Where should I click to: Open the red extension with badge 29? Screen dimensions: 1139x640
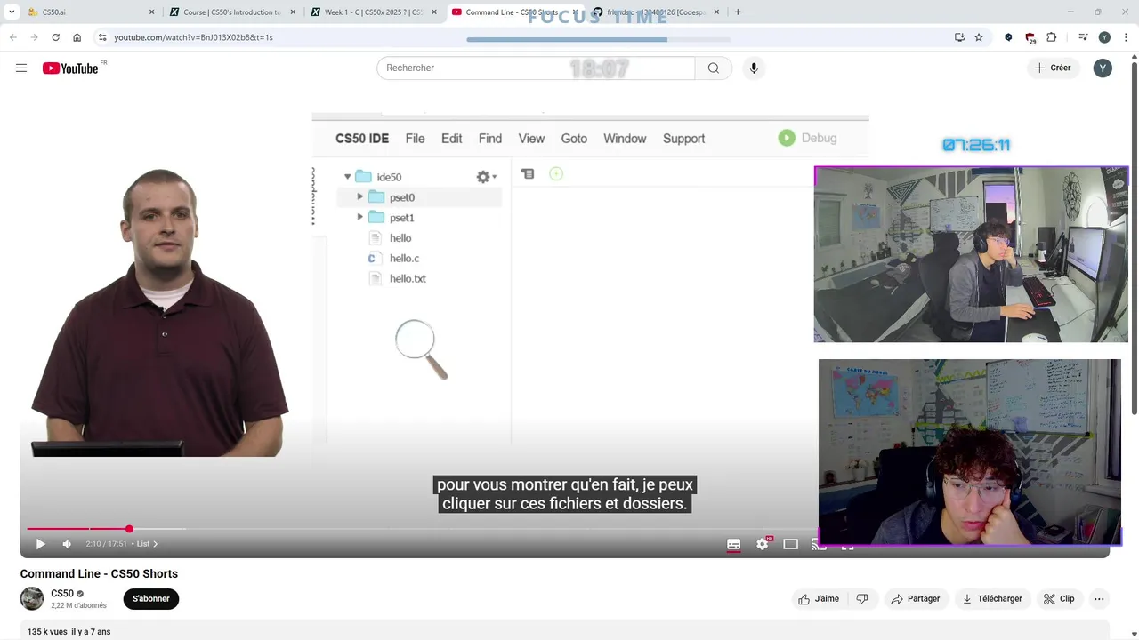[1030, 37]
